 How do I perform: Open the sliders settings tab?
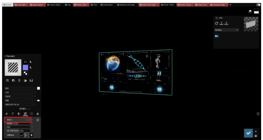[25, 114]
